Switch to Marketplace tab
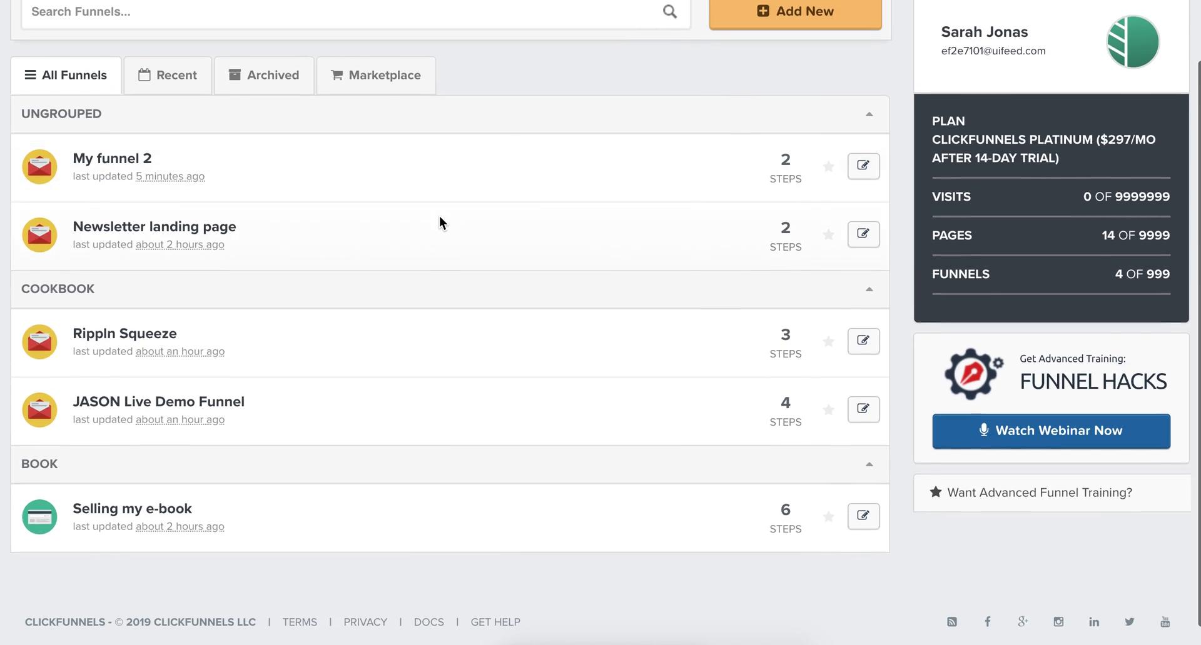The image size is (1201, 645). coord(376,75)
